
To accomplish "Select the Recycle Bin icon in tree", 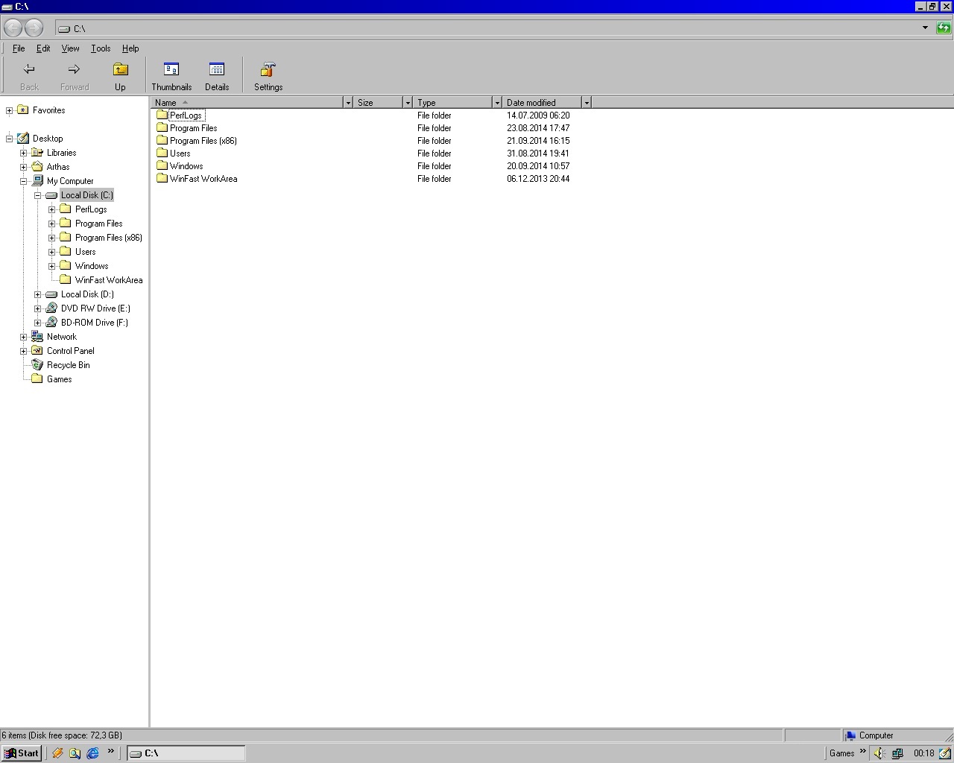I will pyautogui.click(x=37, y=364).
